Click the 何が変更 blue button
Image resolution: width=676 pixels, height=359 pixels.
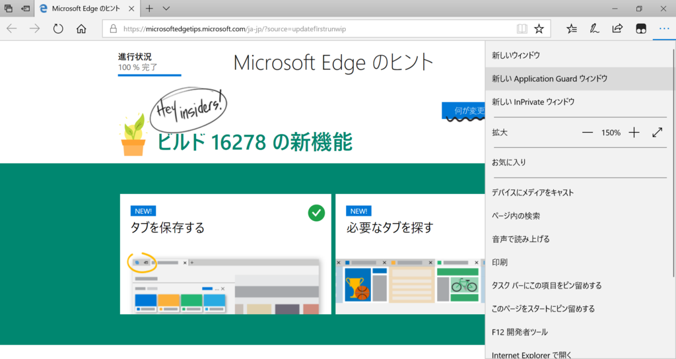(463, 111)
